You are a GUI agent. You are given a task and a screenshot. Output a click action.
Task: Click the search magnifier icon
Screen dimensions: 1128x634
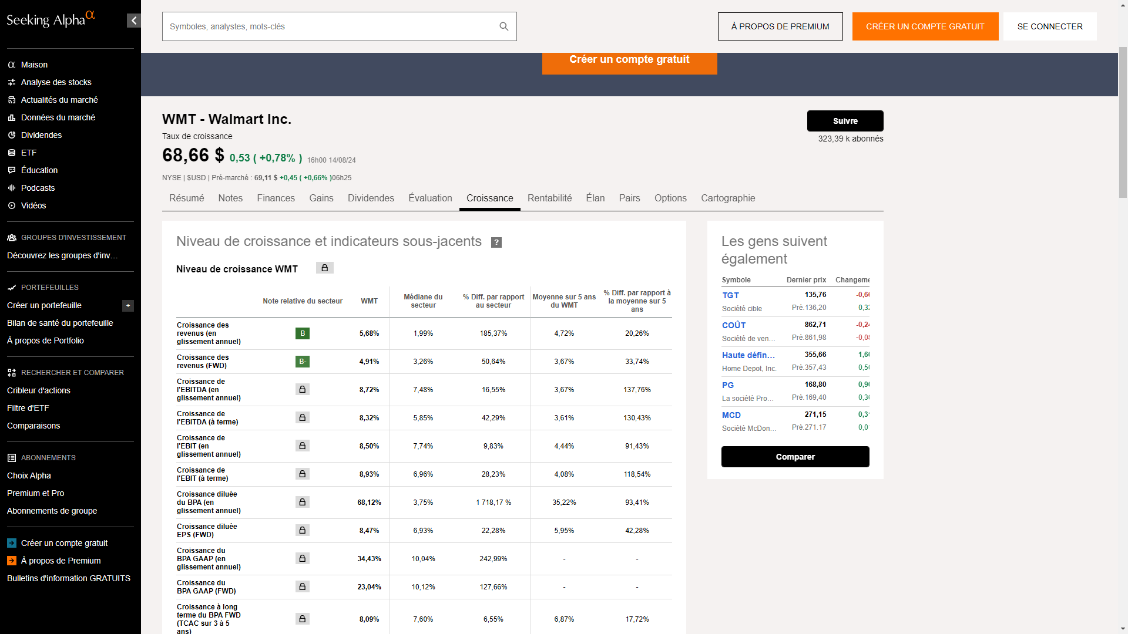(x=503, y=26)
